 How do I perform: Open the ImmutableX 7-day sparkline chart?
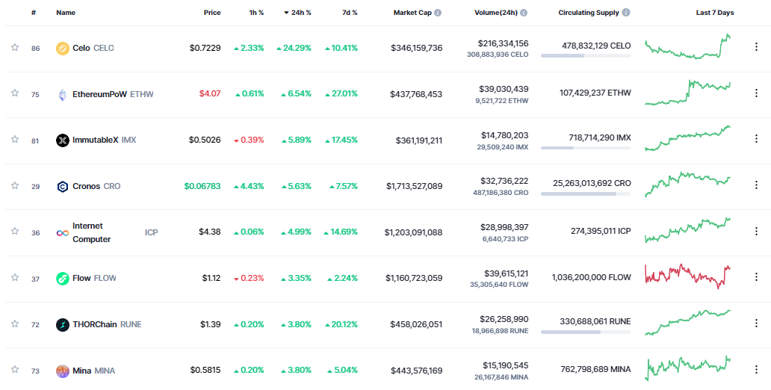click(688, 138)
